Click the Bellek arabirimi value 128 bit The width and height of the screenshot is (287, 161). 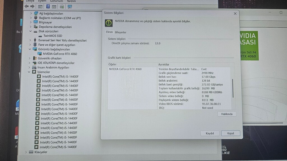[x=206, y=80]
